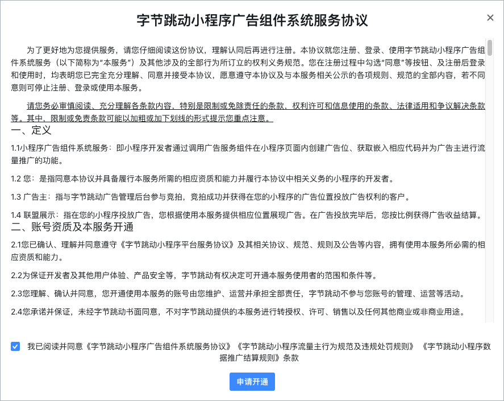Click the 申请开通 button
The width and height of the screenshot is (504, 401).
click(252, 382)
